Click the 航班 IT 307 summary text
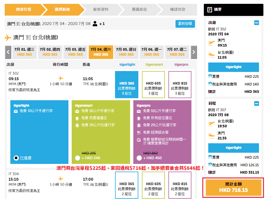The width and height of the screenshot is (269, 199). (x=217, y=110)
